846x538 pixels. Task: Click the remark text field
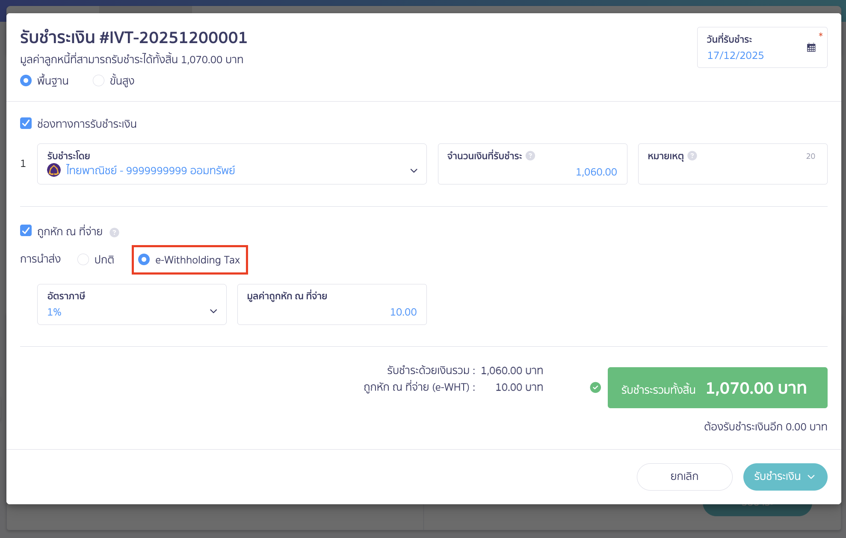tap(732, 172)
